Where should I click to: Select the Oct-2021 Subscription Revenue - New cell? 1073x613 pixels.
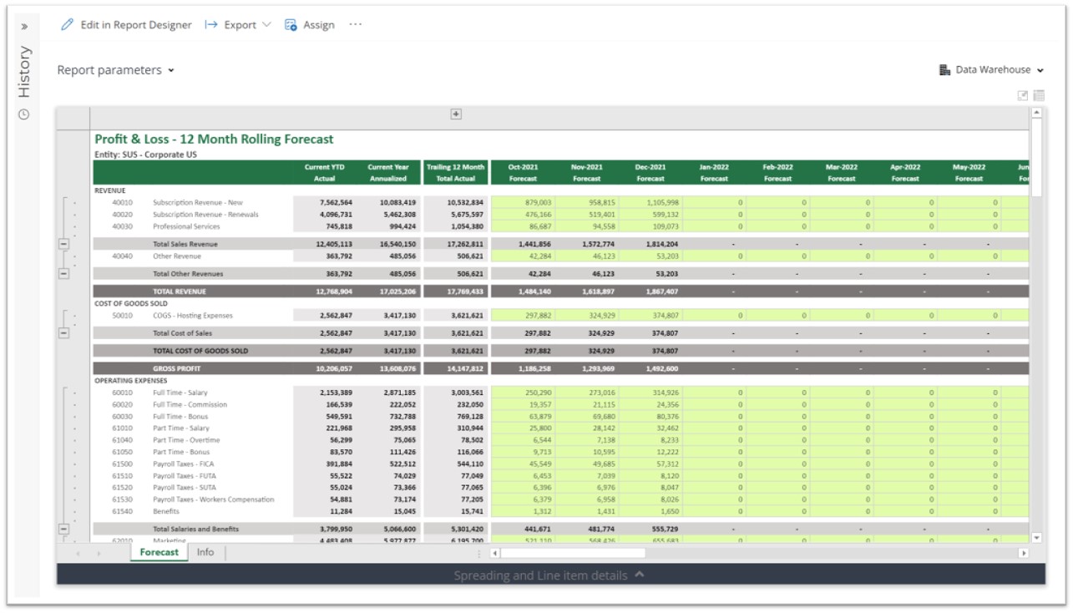[523, 203]
